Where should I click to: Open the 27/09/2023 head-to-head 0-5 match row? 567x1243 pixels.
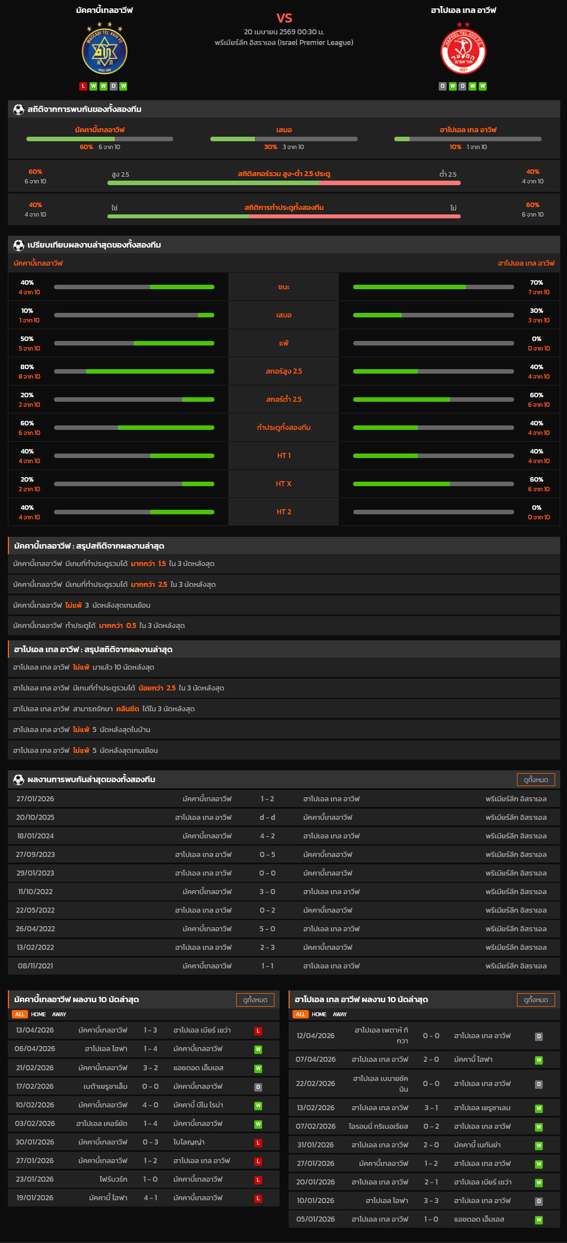pyautogui.click(x=283, y=855)
